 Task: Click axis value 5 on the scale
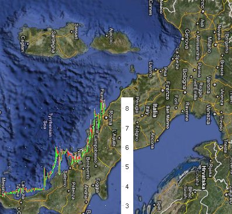click(x=127, y=167)
